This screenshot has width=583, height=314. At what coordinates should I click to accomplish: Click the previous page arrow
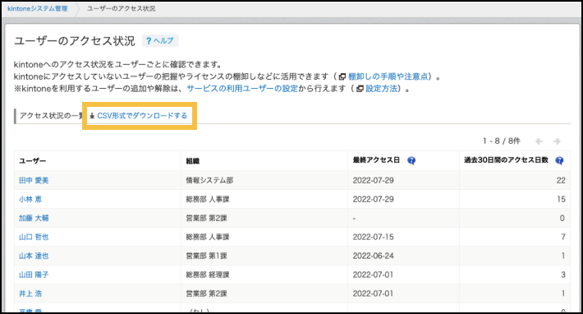coord(539,141)
